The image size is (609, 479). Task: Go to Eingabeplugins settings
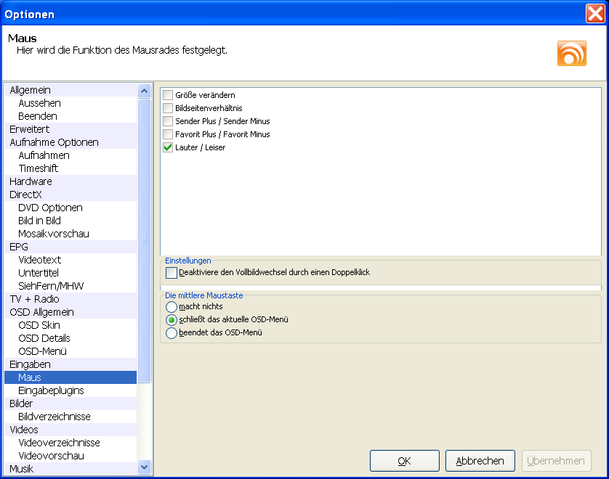(51, 390)
